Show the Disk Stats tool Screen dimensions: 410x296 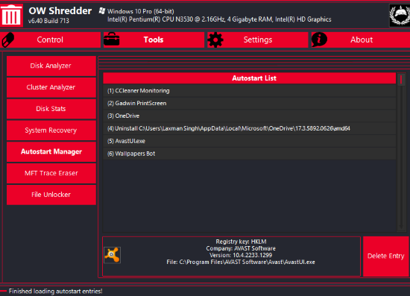(51, 109)
